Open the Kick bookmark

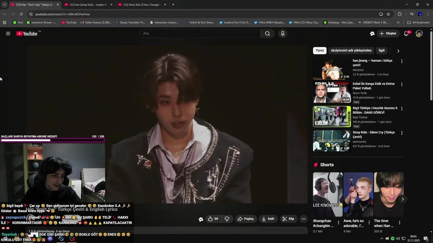click(x=18, y=23)
